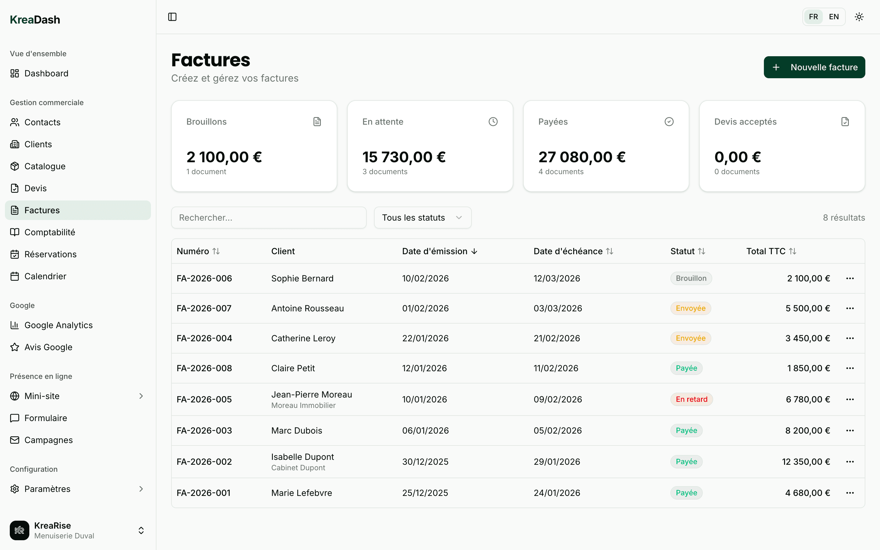Select the FR language option

point(813,17)
